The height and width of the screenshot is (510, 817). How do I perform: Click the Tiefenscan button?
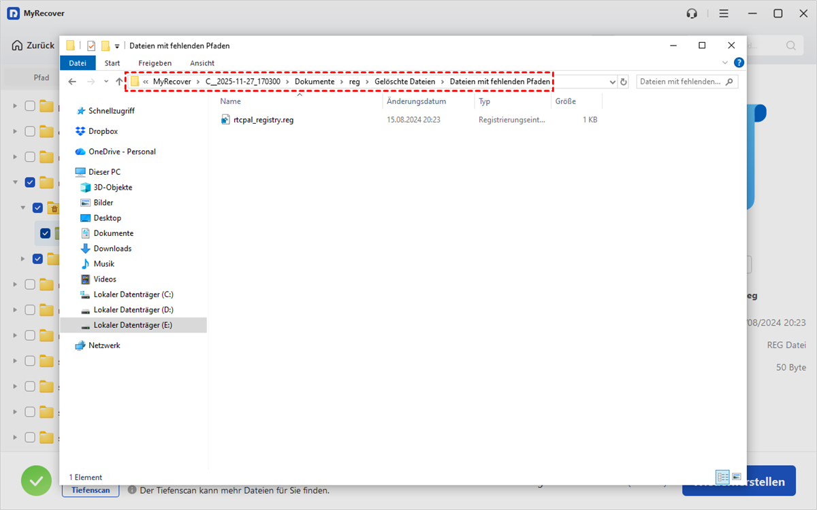(91, 490)
